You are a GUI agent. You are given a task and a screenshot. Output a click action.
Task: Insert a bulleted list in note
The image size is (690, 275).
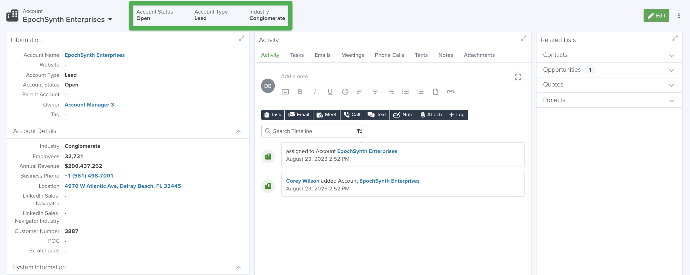[x=405, y=92]
